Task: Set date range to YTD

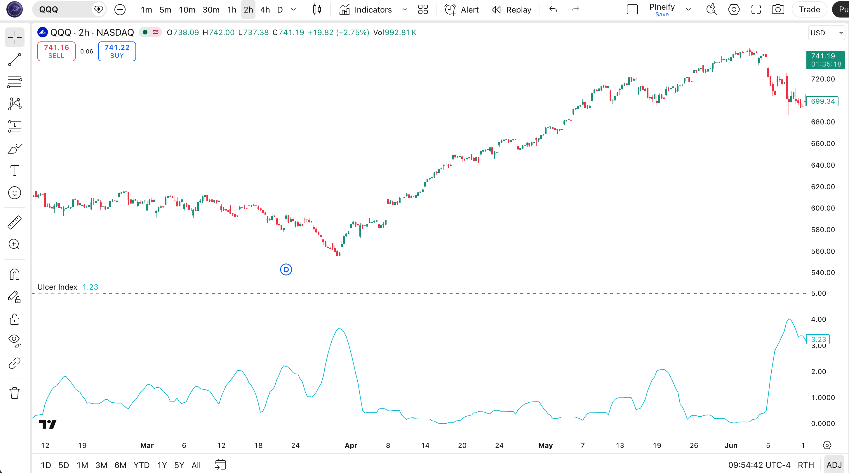Action: click(x=141, y=465)
